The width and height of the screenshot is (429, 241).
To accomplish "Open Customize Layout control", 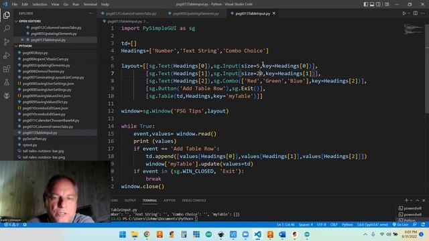I will click(x=387, y=5).
